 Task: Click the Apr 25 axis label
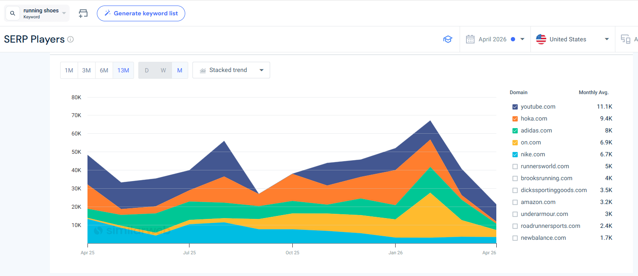87,253
